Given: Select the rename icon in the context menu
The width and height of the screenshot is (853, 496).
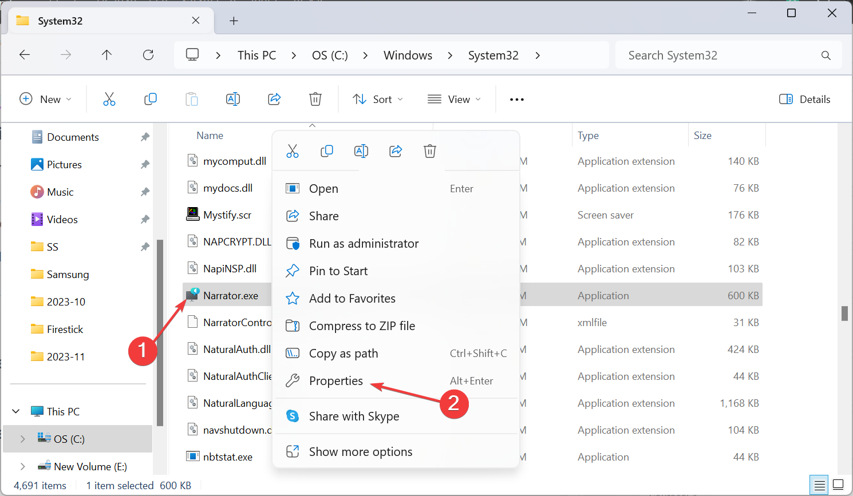Looking at the screenshot, I should pos(361,151).
